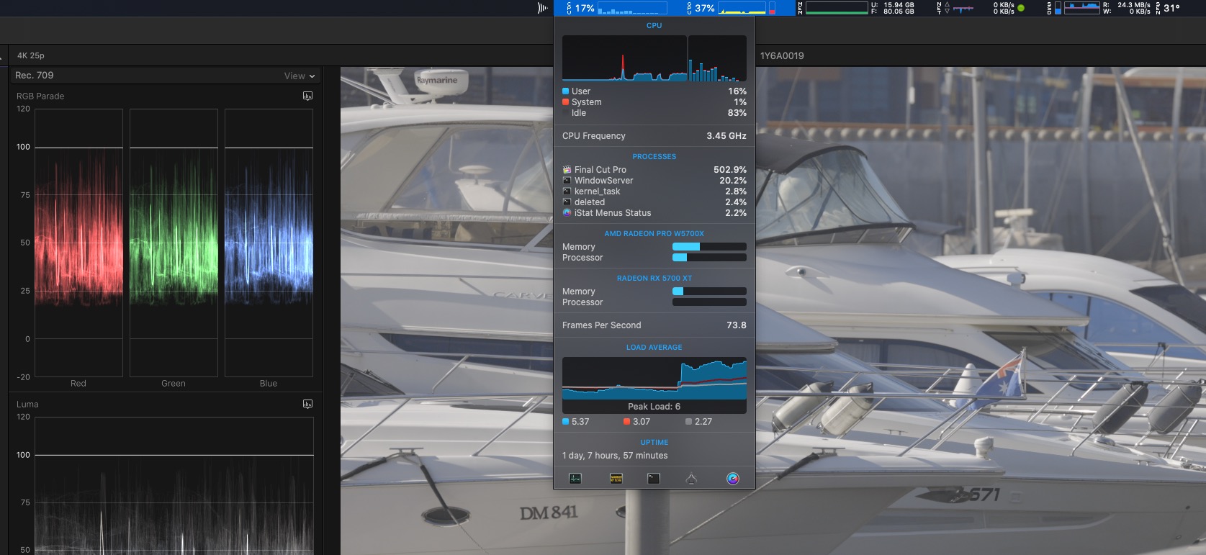Click the uptime value 1 day, 7 hours

tap(615, 456)
